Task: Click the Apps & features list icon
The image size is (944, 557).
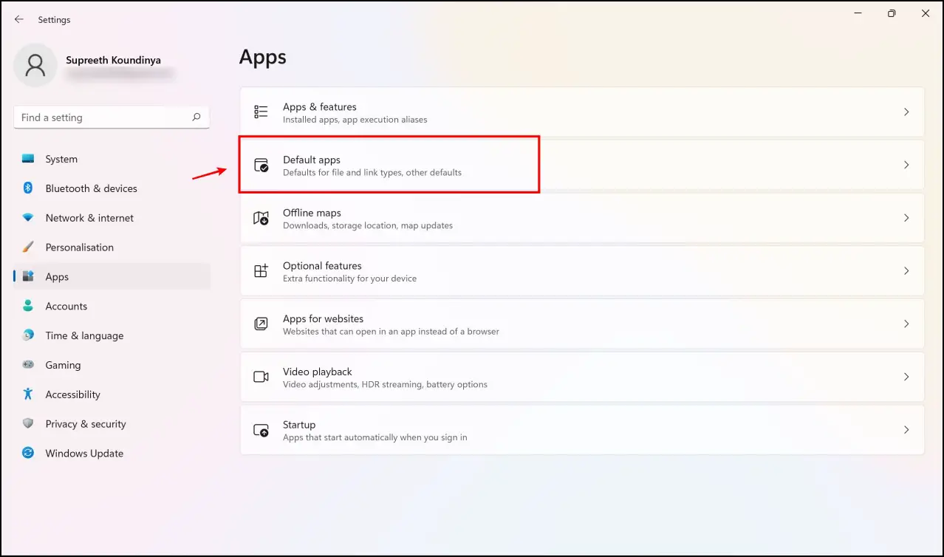Action: point(261,112)
